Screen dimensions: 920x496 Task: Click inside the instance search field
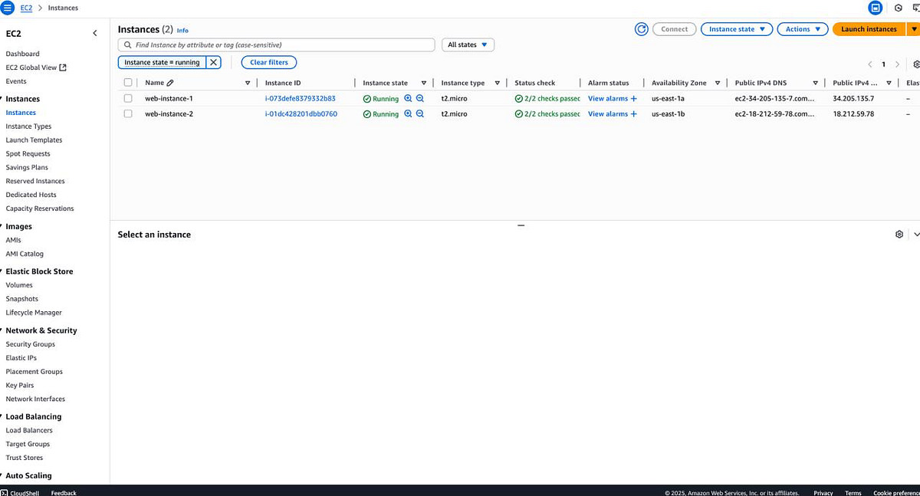pos(276,44)
